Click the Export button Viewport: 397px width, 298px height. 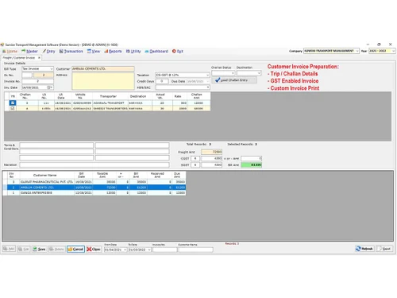[x=384, y=249]
